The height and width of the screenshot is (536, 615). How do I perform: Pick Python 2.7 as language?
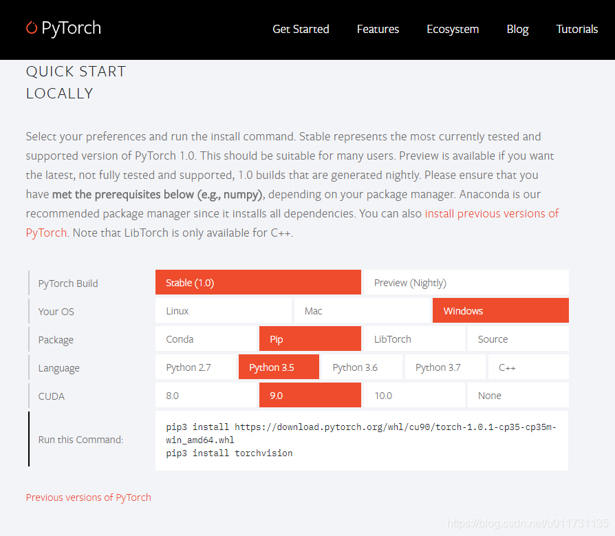[196, 367]
